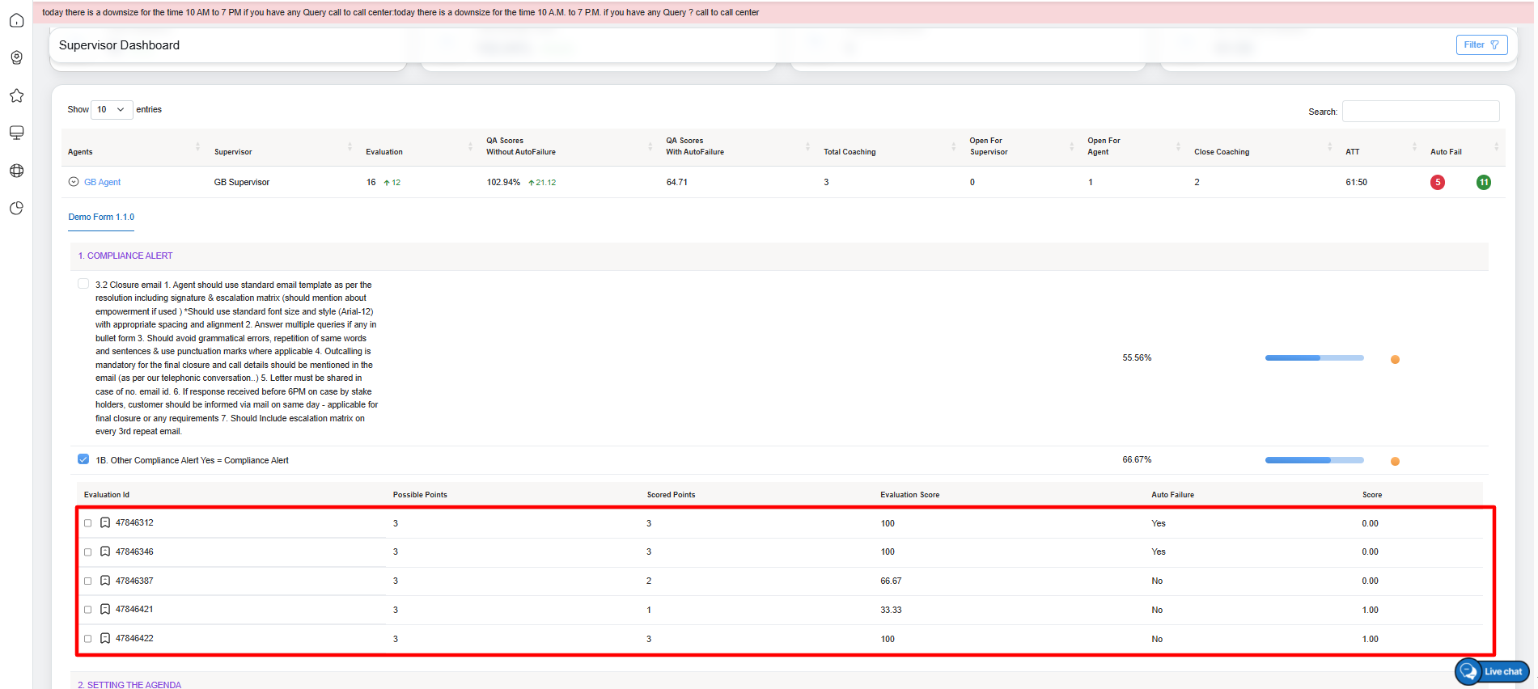The height and width of the screenshot is (689, 1538).
Task: Open the Live chat widget
Action: pyautogui.click(x=1492, y=671)
